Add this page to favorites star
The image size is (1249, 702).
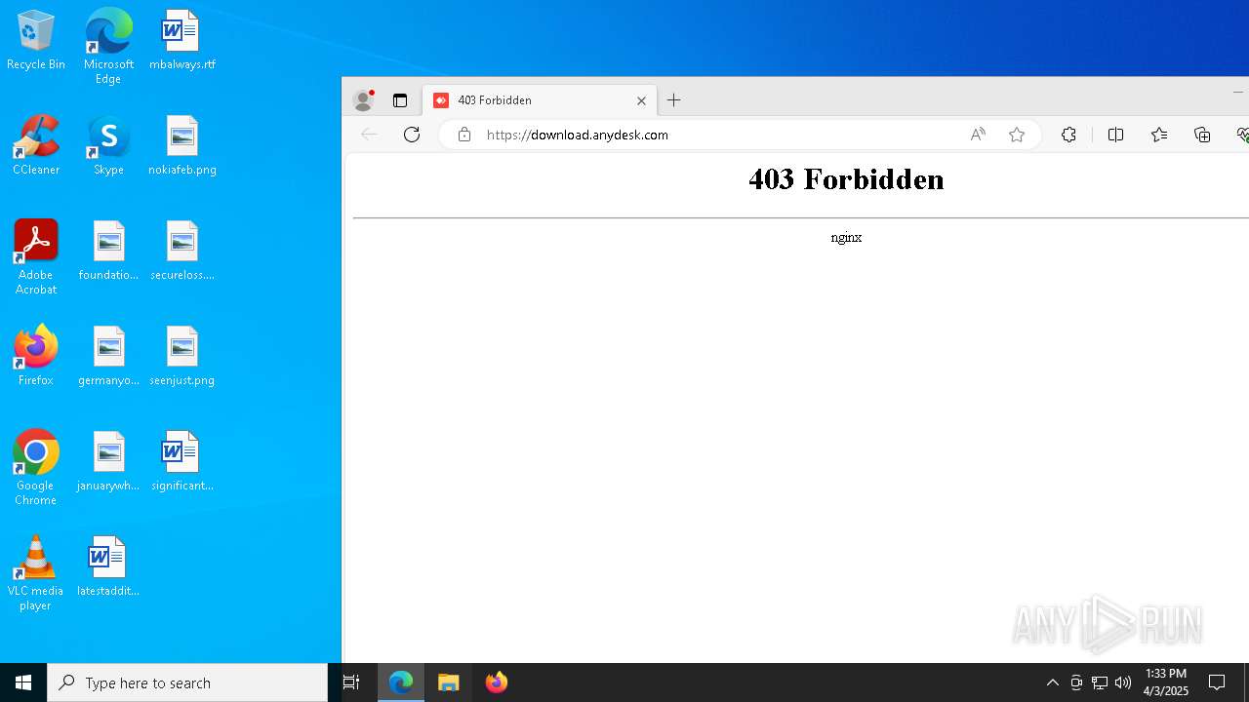coord(1017,135)
